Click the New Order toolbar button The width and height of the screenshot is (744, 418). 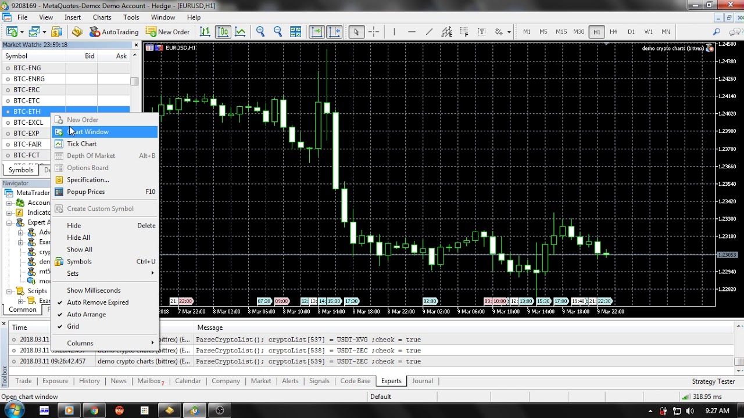168,32
